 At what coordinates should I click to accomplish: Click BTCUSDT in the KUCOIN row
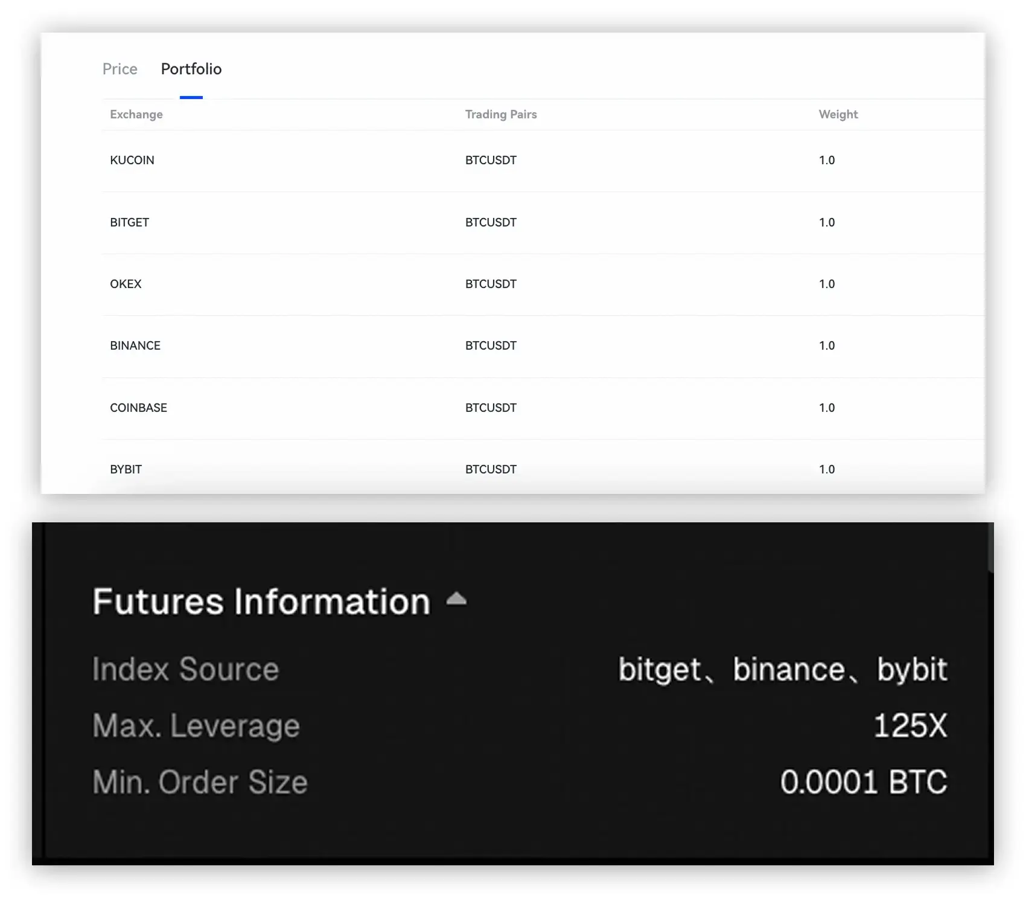491,160
